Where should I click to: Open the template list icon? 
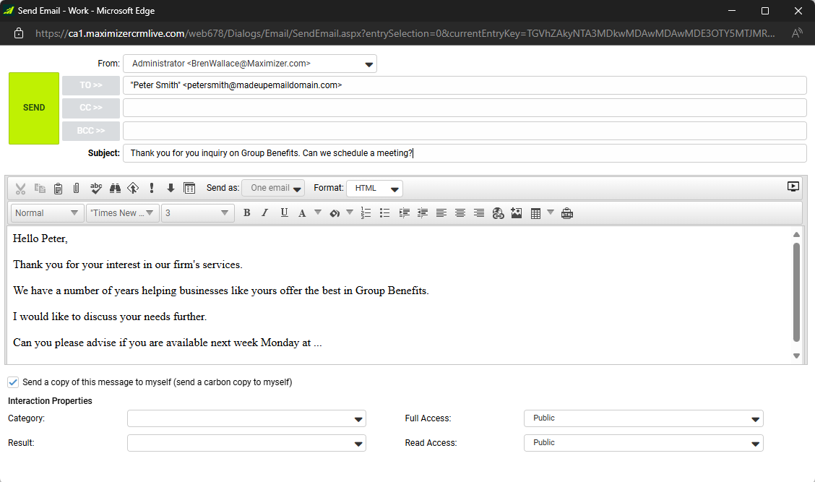click(189, 188)
